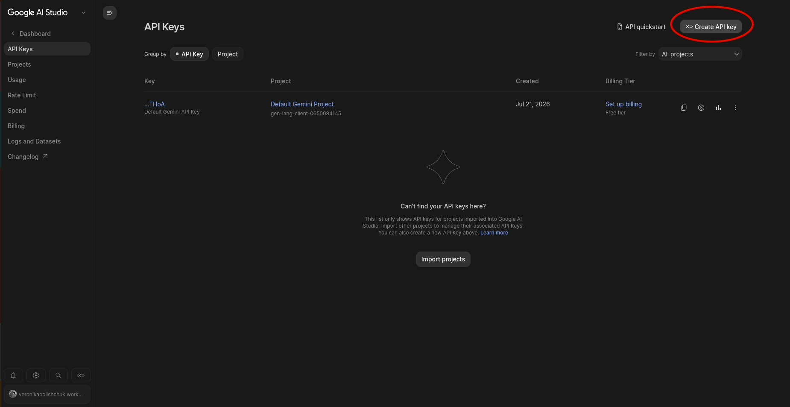790x407 pixels.
Task: Expand the All projects filter dropdown
Action: point(700,54)
